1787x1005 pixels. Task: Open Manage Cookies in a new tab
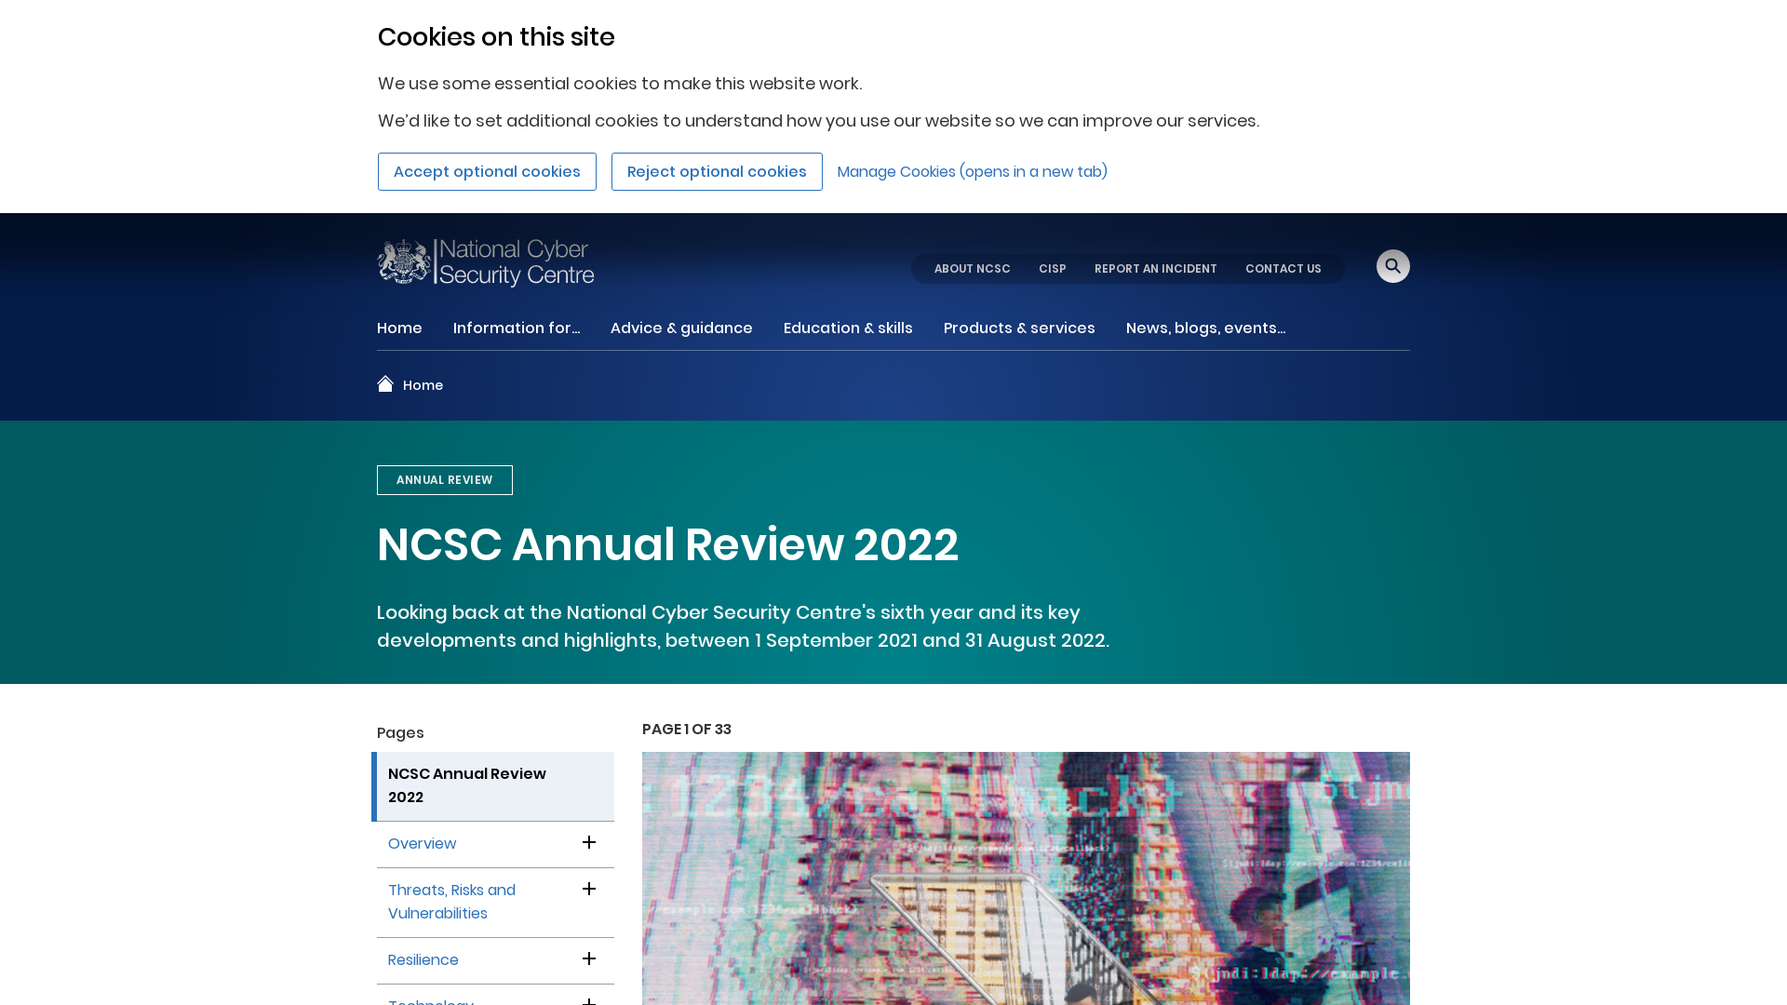point(972,171)
